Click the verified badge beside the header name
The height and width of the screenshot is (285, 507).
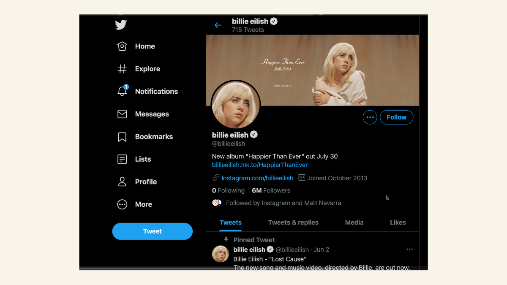274,21
